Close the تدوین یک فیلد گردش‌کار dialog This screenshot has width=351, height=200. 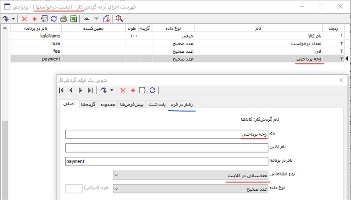pyautogui.click(x=341, y=80)
